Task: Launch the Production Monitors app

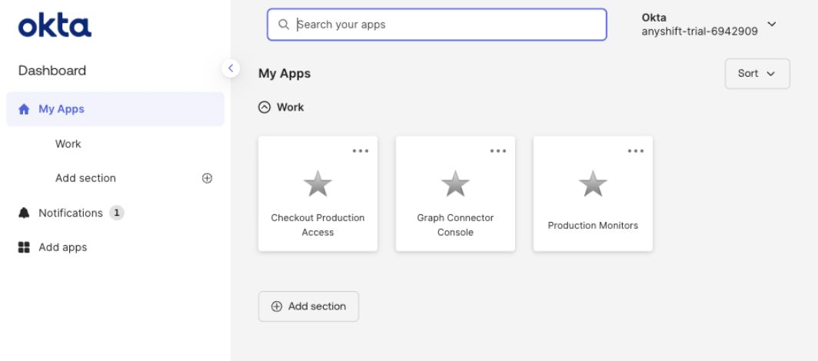Action: coord(594,194)
